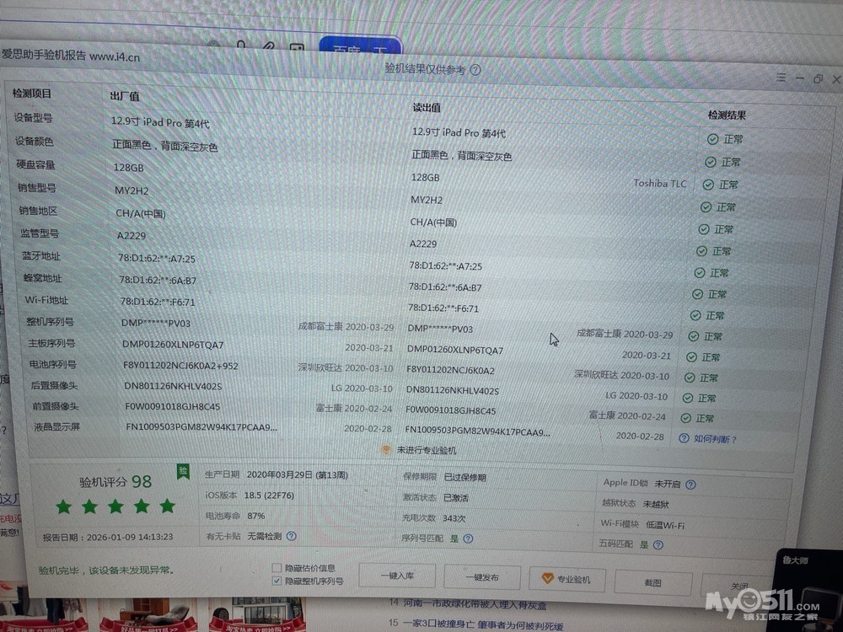
Task: Open the 如何判断？ link
Action: [x=716, y=439]
